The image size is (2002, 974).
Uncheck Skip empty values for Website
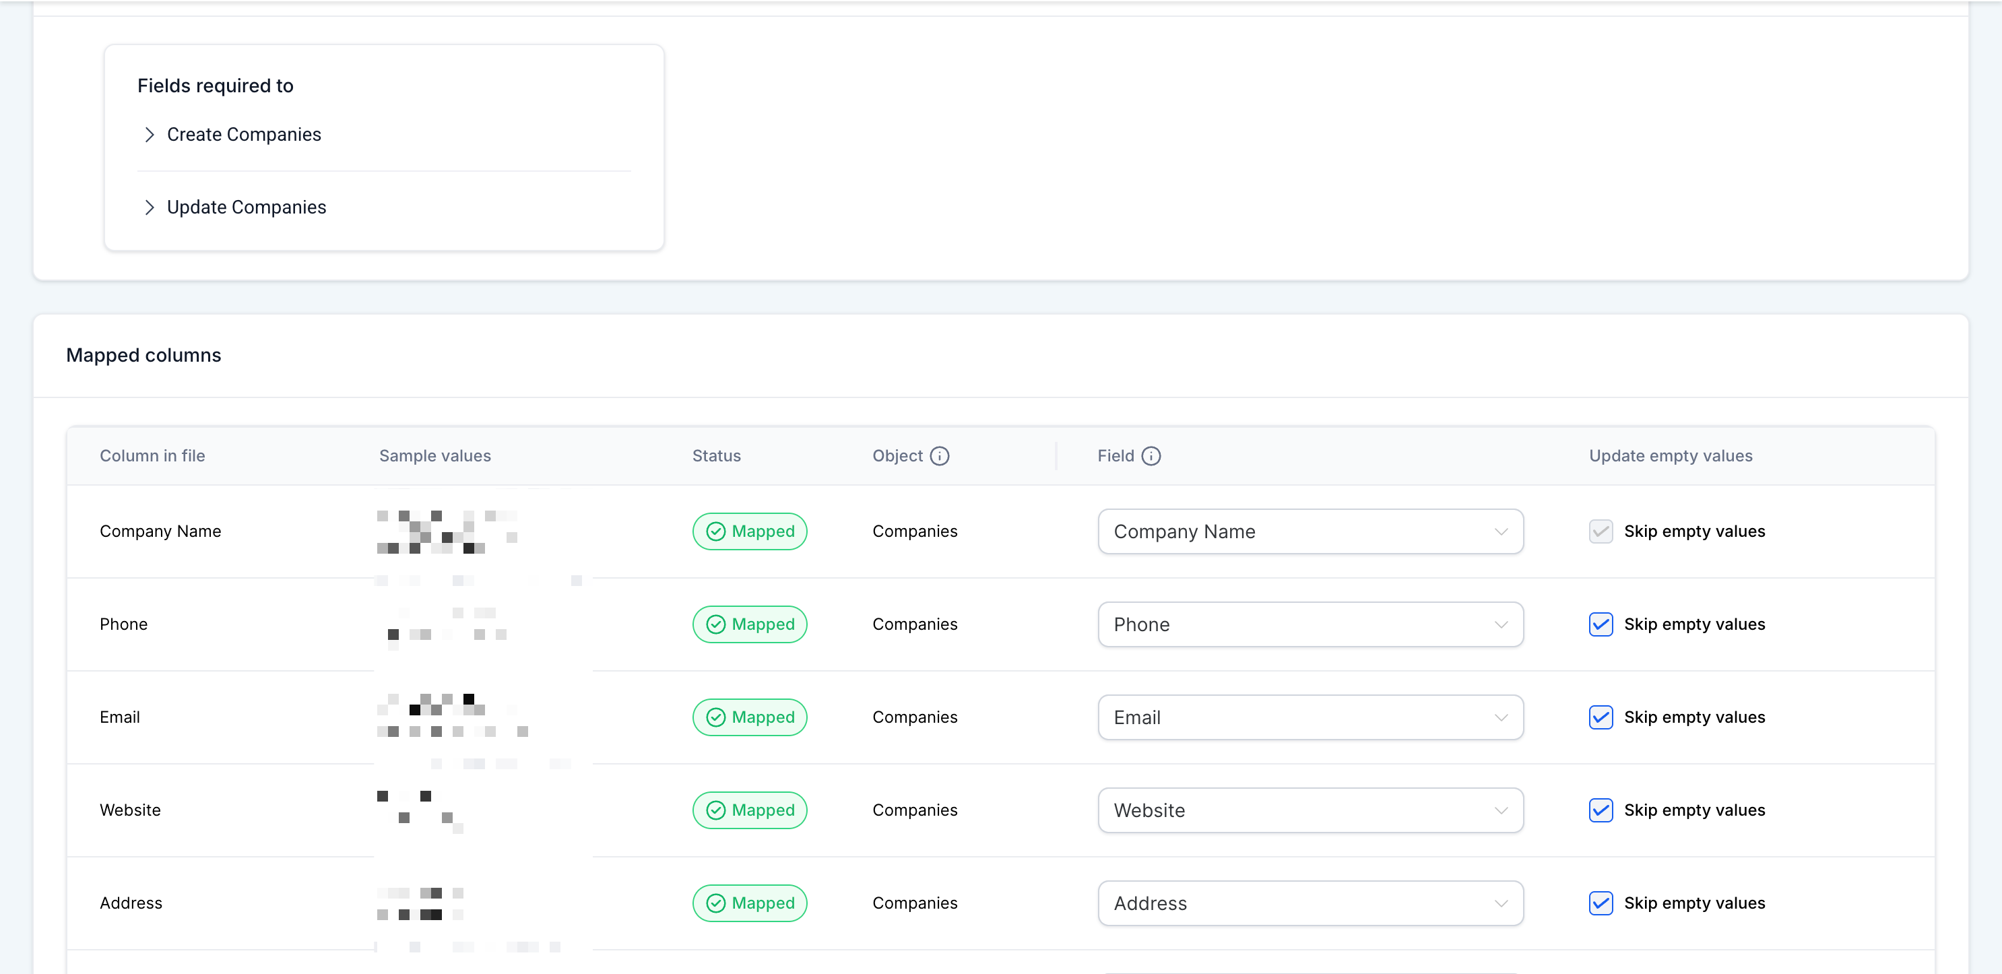click(x=1601, y=810)
